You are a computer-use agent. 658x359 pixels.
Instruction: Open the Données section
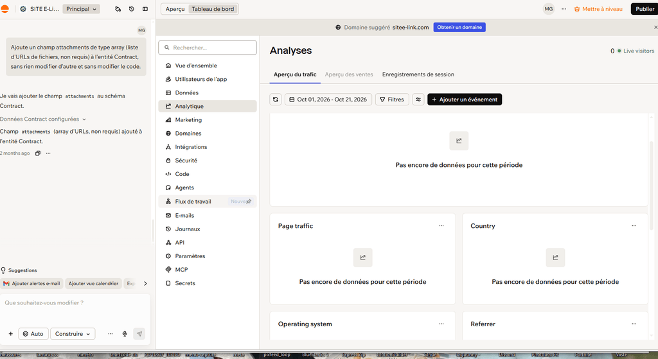coord(208,92)
